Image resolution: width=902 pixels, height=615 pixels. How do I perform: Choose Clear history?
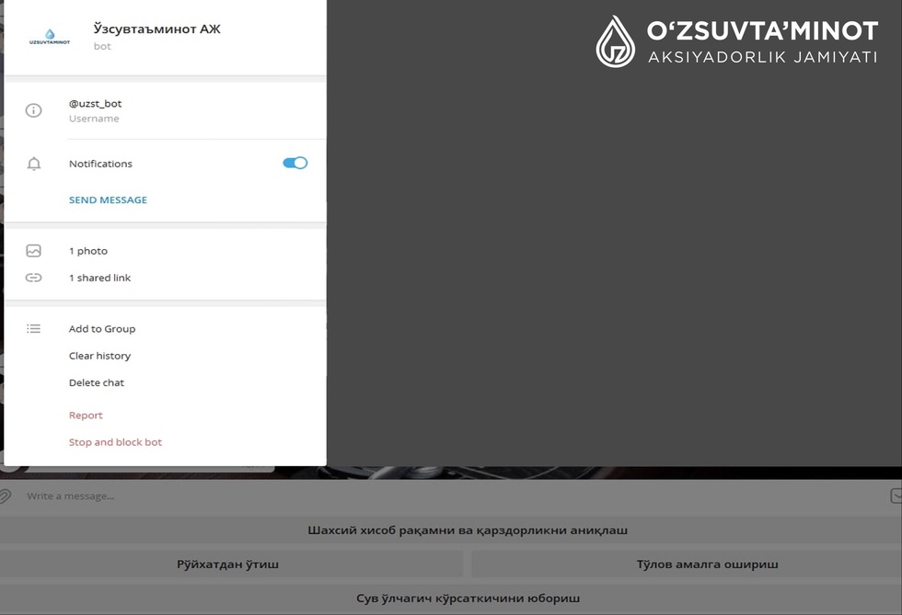coord(99,356)
